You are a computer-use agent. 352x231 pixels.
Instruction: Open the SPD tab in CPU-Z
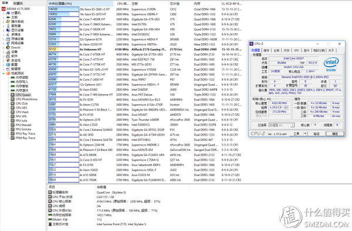[296, 50]
